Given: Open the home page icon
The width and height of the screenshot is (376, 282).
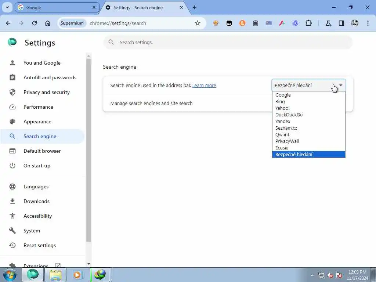Looking at the screenshot, I should point(48,23).
